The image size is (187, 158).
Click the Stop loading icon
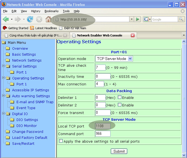tap(39, 19)
